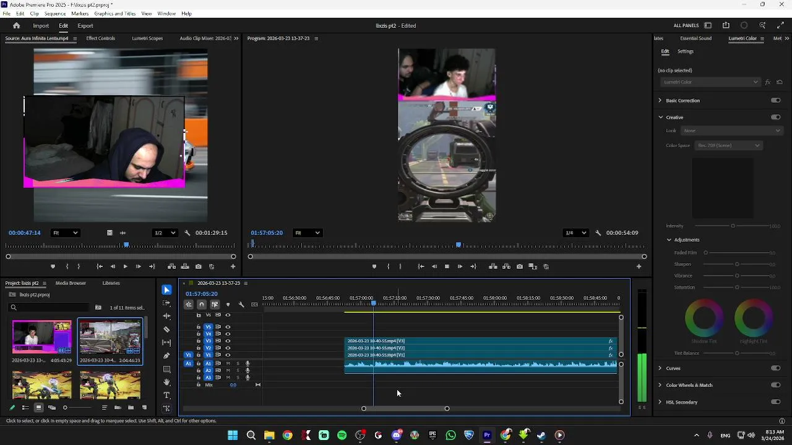Open Spotify from the taskbar
The image size is (792, 445).
pyautogui.click(x=342, y=435)
